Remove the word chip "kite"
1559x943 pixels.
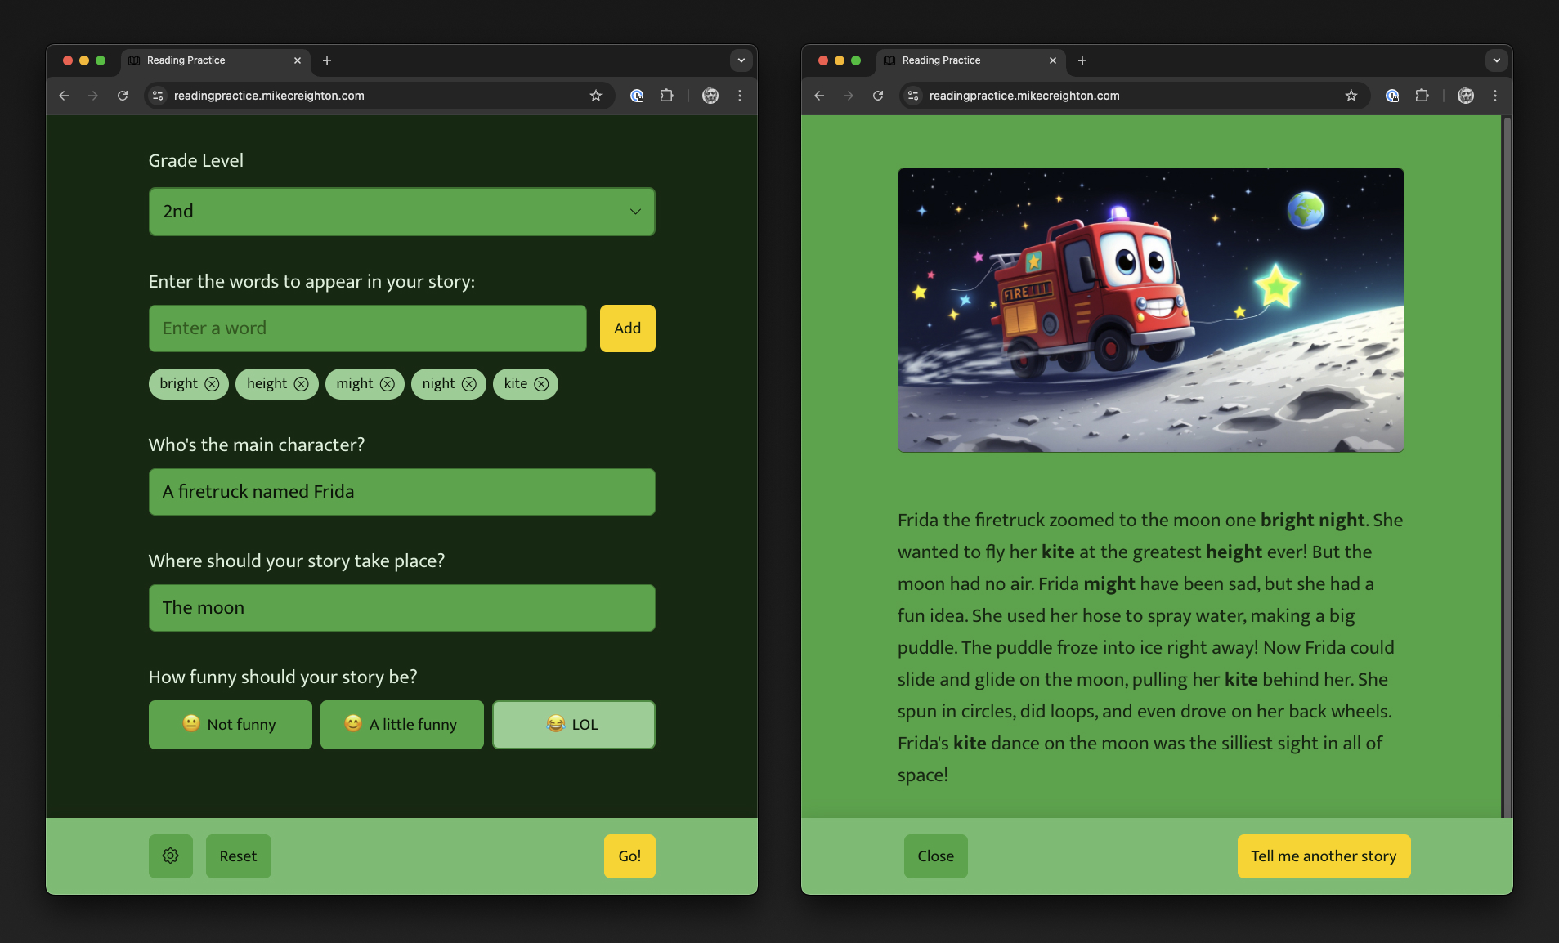click(541, 383)
